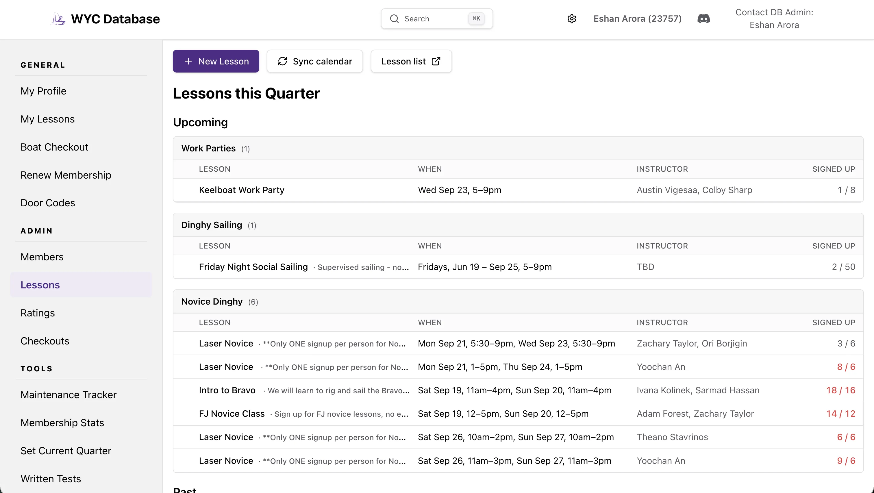This screenshot has height=493, width=874.
Task: Focus the Search input field
Action: [437, 19]
